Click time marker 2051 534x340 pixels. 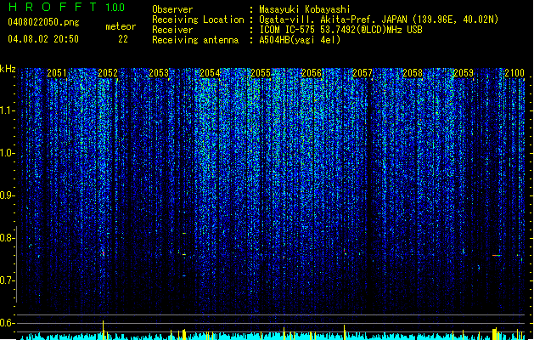pyautogui.click(x=57, y=72)
